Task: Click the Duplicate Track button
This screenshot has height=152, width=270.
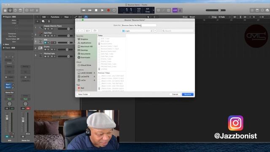Action: 43,22
